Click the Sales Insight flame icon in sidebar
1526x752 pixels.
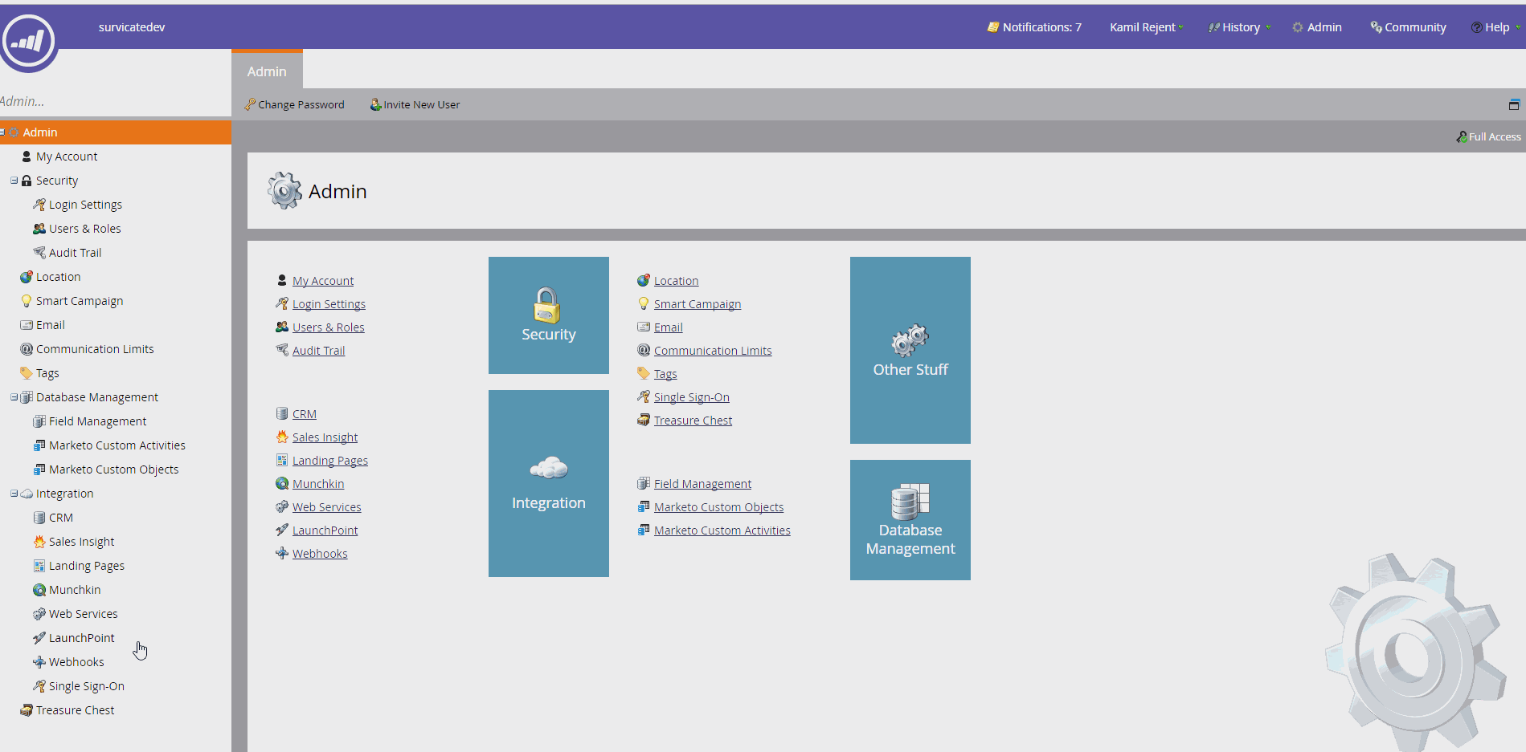[39, 542]
